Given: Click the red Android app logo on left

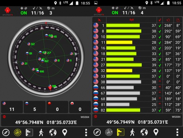Looking at the screenshot, I should tap(8, 11).
